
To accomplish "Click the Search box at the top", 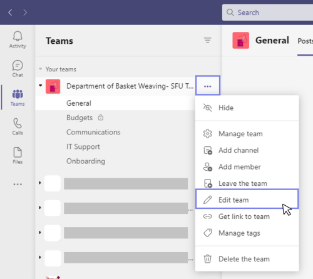I will 267,13.
